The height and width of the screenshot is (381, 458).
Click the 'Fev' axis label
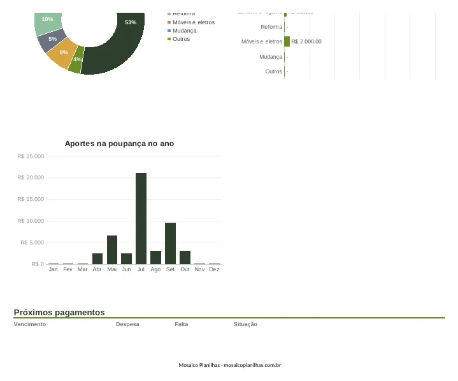[68, 269]
